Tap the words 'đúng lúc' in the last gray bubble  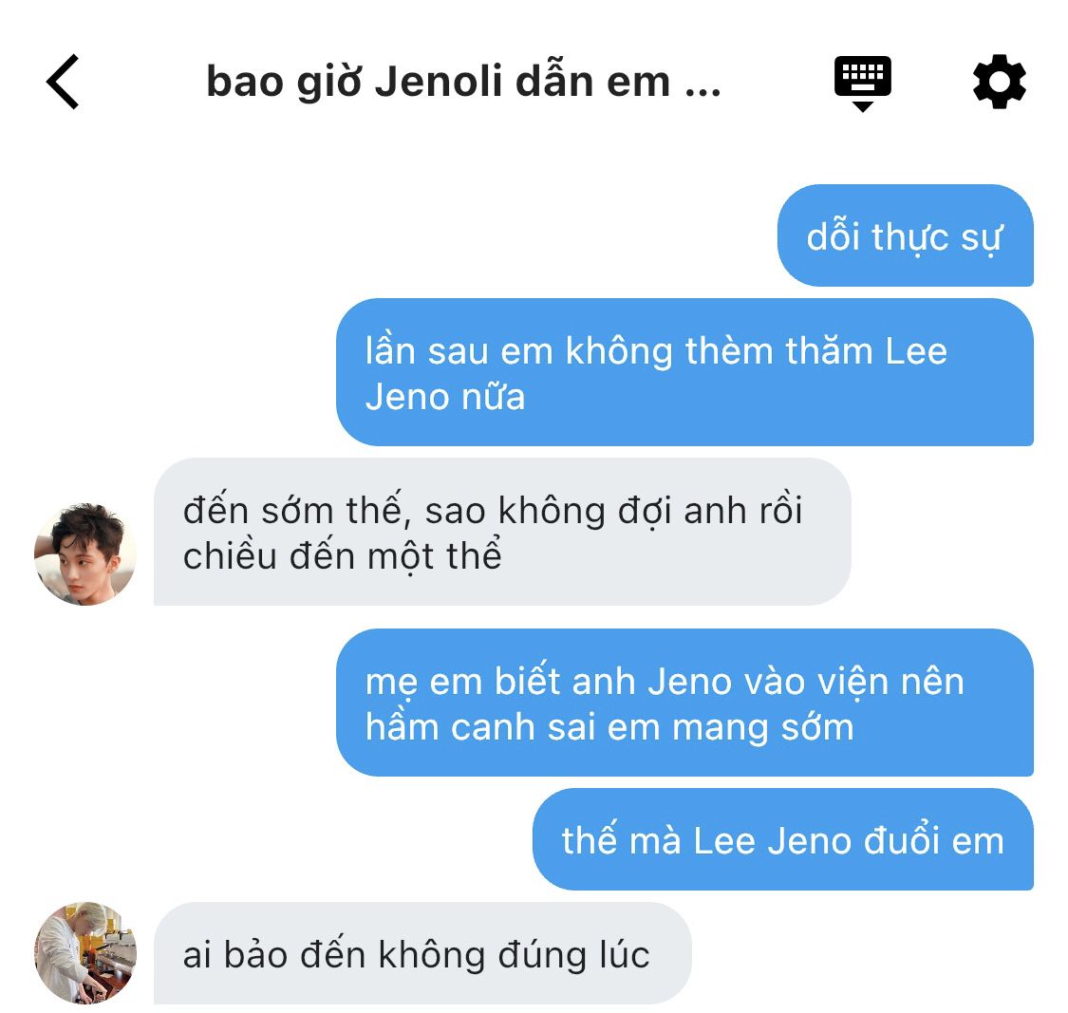(x=573, y=954)
